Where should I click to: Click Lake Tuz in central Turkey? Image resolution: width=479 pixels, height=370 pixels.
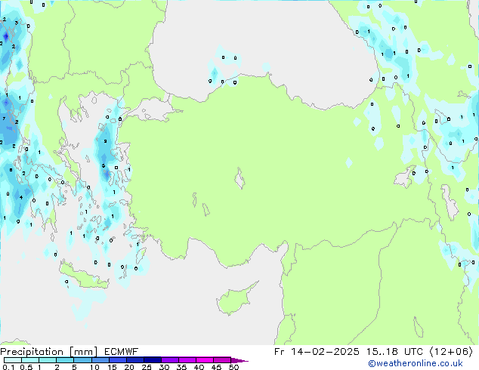click(x=241, y=181)
